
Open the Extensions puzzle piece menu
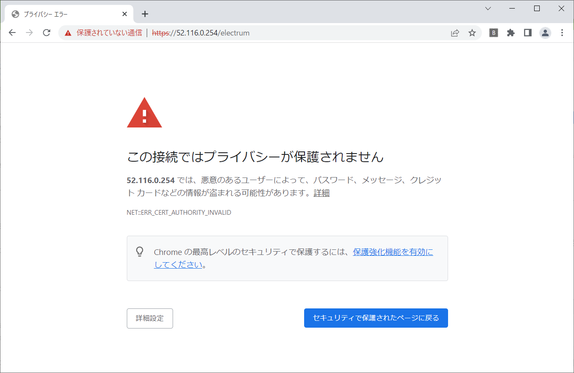511,33
